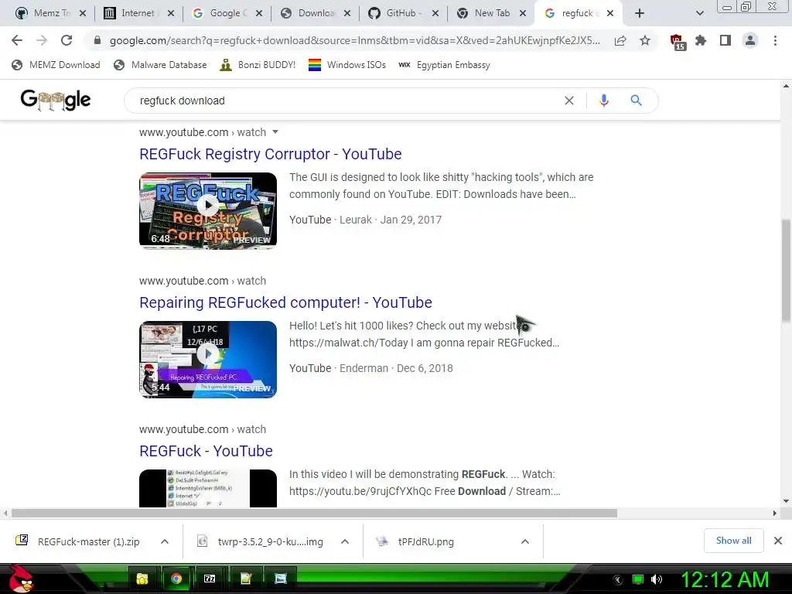Expand options arrow next to first youtube.com result
Screen dimensions: 792x594
click(x=275, y=131)
